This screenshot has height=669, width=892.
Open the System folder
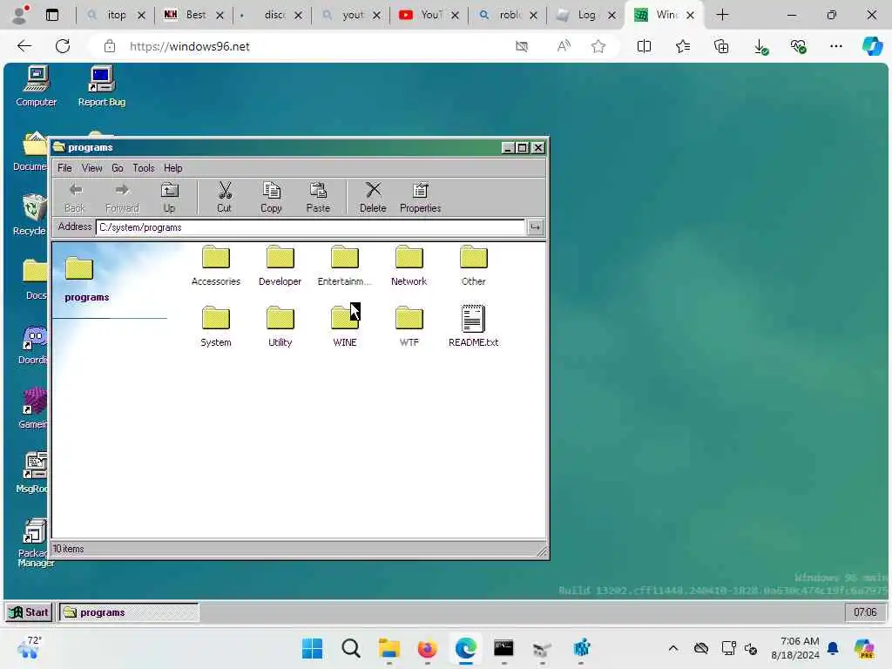216,326
